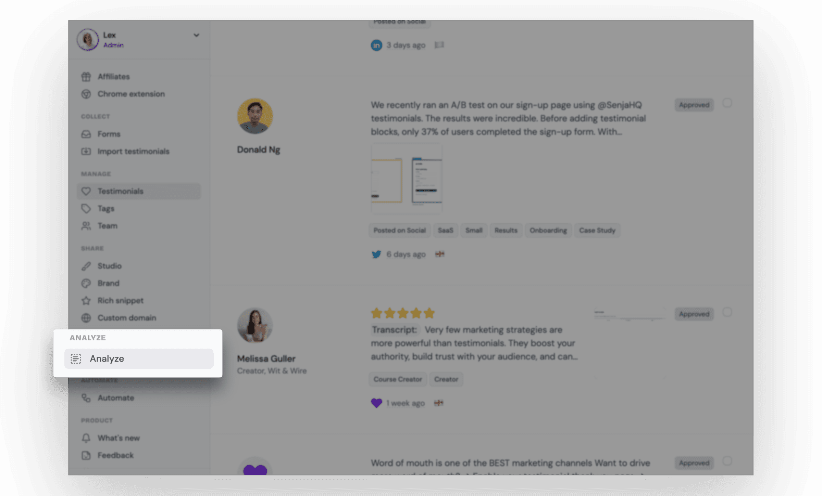Select Melissa Guller testimonial checkbox
This screenshot has width=822, height=496.
[x=727, y=312]
